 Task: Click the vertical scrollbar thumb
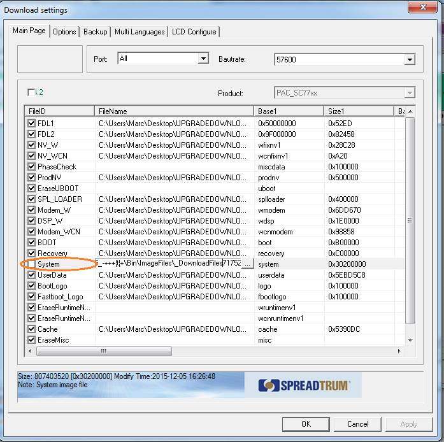410,220
